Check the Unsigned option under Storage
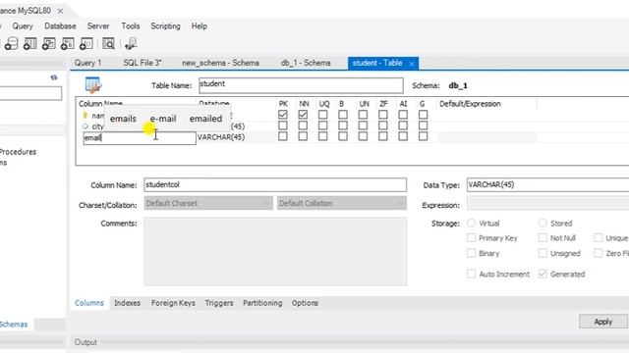Screen dimensions: 629x353 [543, 253]
